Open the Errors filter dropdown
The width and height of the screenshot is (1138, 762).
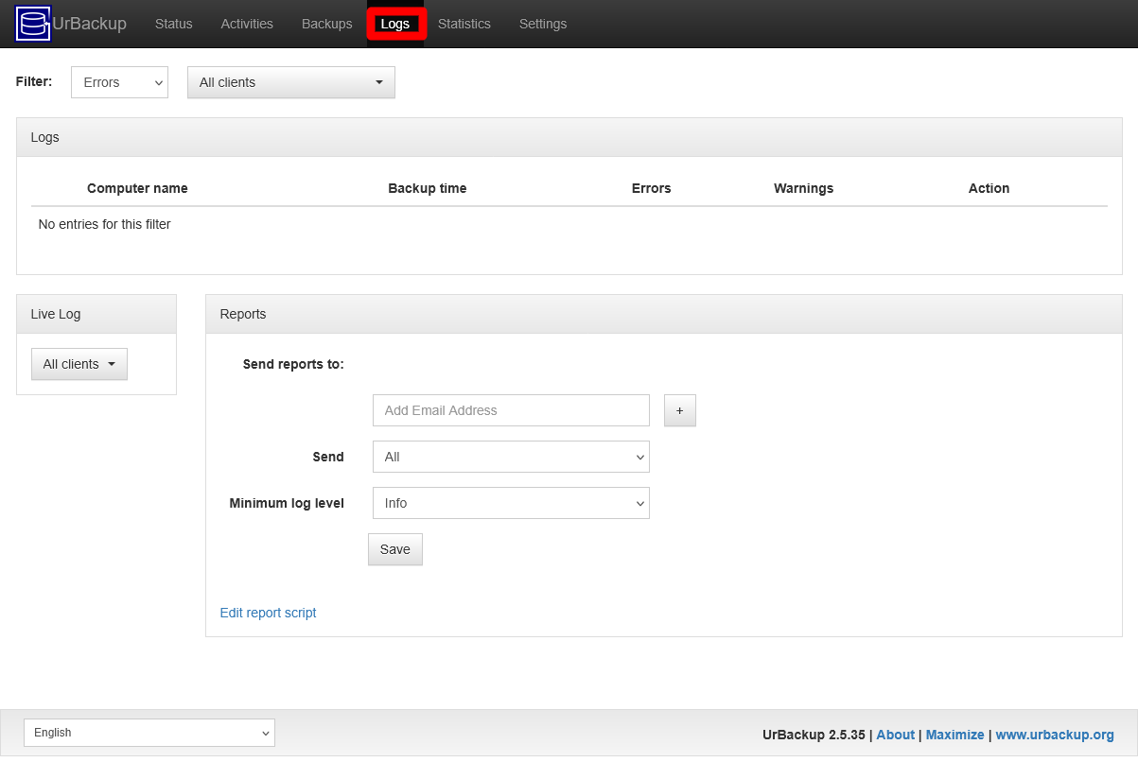point(118,82)
